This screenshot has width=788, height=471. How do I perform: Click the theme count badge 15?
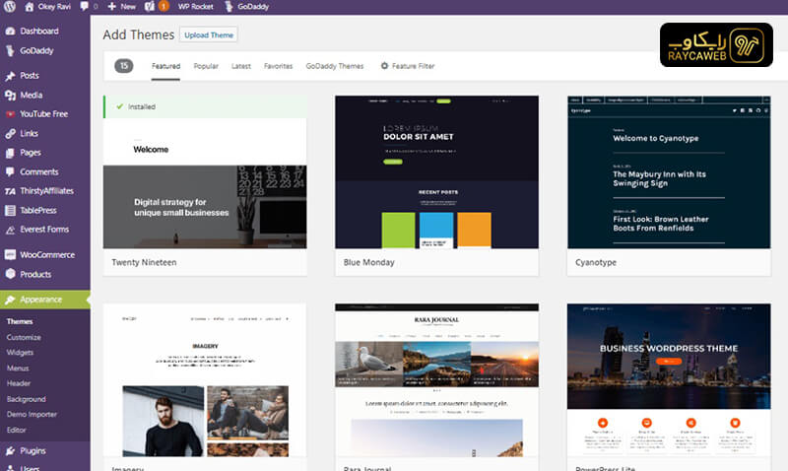tap(124, 66)
